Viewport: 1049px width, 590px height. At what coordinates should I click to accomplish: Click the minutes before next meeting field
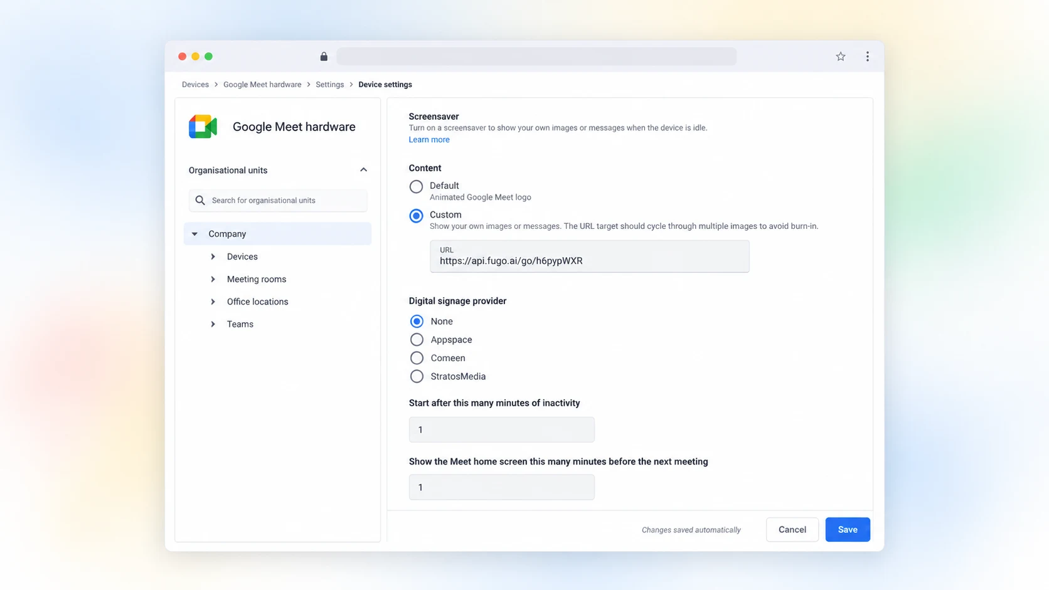pos(502,487)
